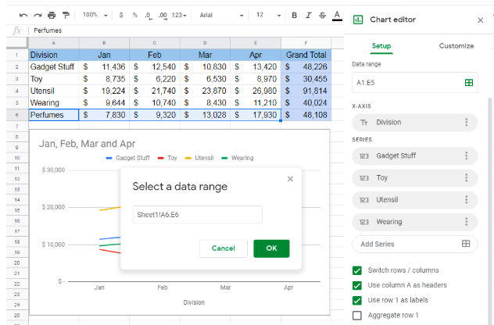This screenshot has width=494, height=325.
Task: Open the 123 number format dropdown
Action: pos(179,15)
